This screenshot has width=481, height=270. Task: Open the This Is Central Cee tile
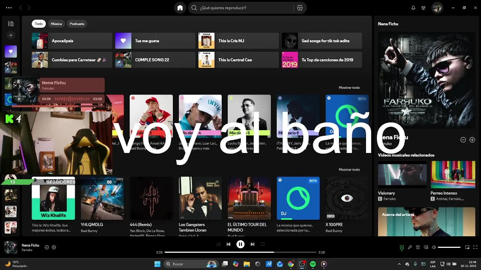[239, 60]
